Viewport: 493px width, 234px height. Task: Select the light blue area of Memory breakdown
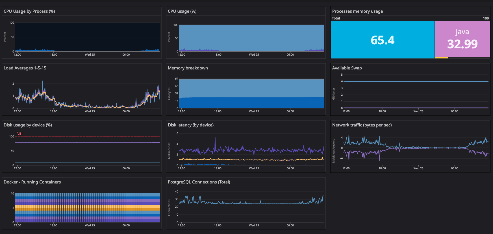251,88
